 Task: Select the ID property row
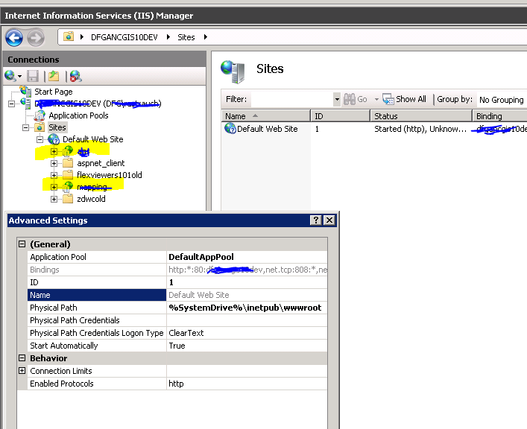coord(177,282)
